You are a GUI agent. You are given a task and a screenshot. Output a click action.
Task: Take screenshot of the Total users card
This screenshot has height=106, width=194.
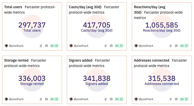[x=47, y=46]
